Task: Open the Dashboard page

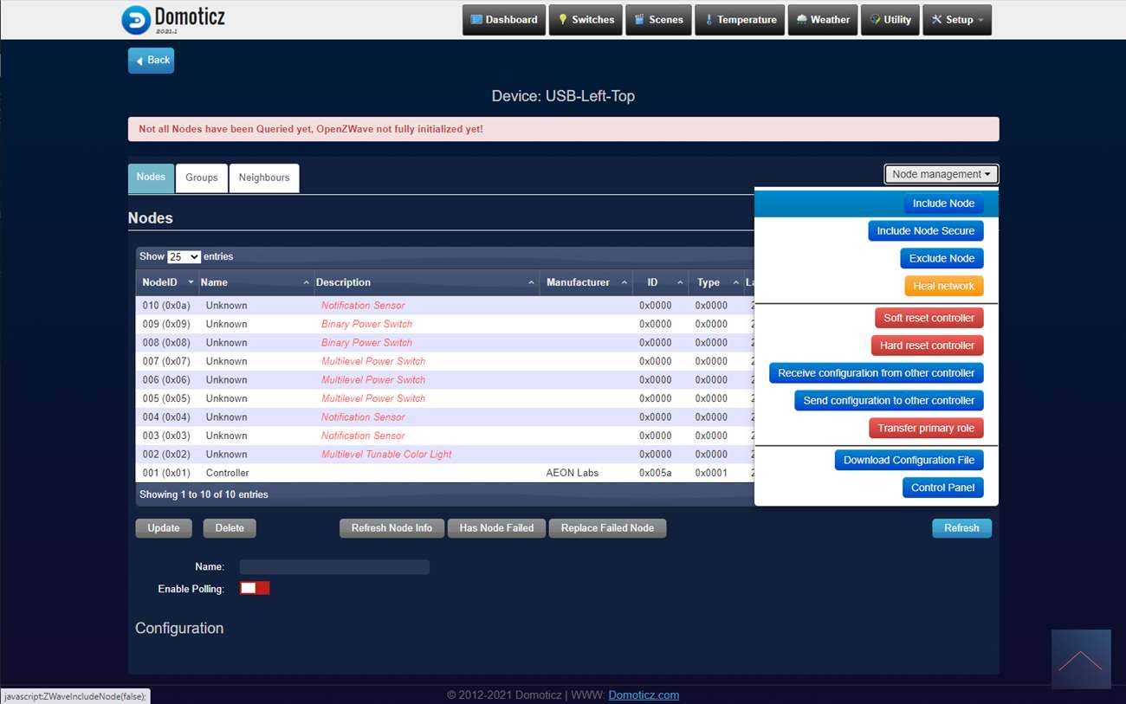Action: [503, 20]
